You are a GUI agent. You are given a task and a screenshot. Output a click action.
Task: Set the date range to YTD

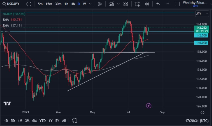tap(43, 120)
